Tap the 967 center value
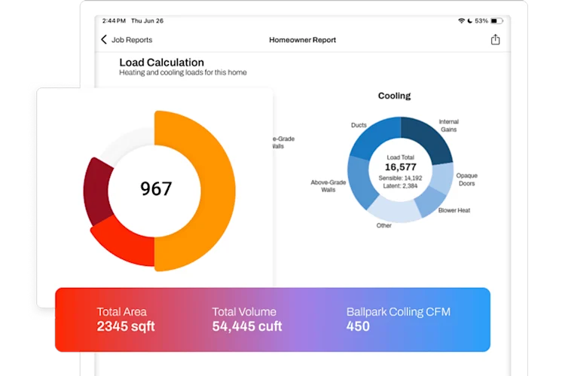The image size is (565, 376). point(156,188)
